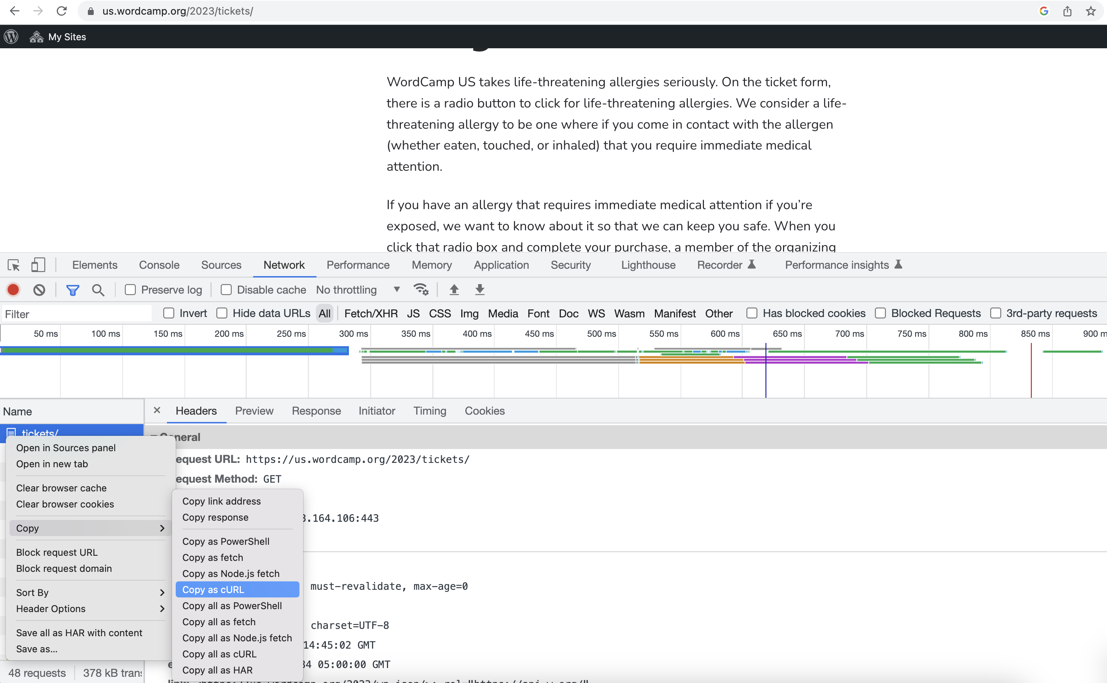Image resolution: width=1107 pixels, height=683 pixels.
Task: Filter requests by Font
Action: 538,313
